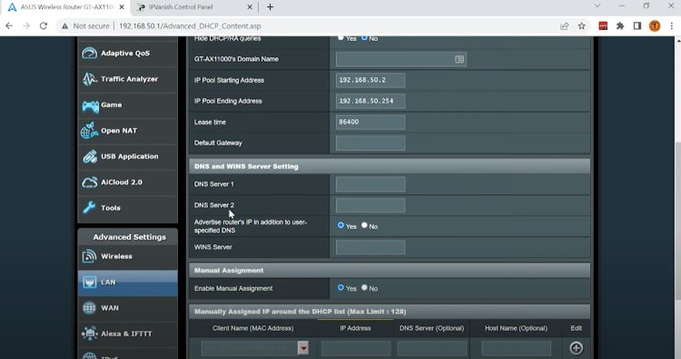The image size is (681, 359).
Task: Set Hide DHCP/RA queries to Yes
Action: click(x=340, y=38)
